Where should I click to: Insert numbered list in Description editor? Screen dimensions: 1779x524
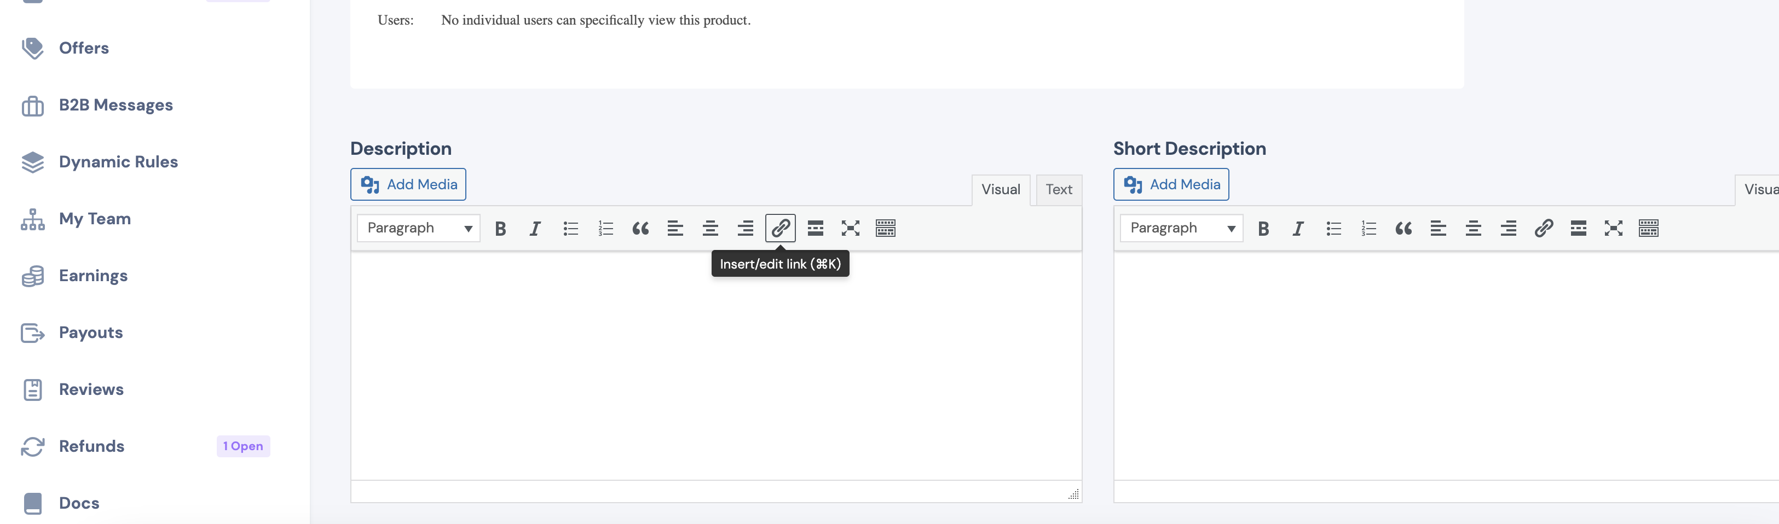click(605, 229)
